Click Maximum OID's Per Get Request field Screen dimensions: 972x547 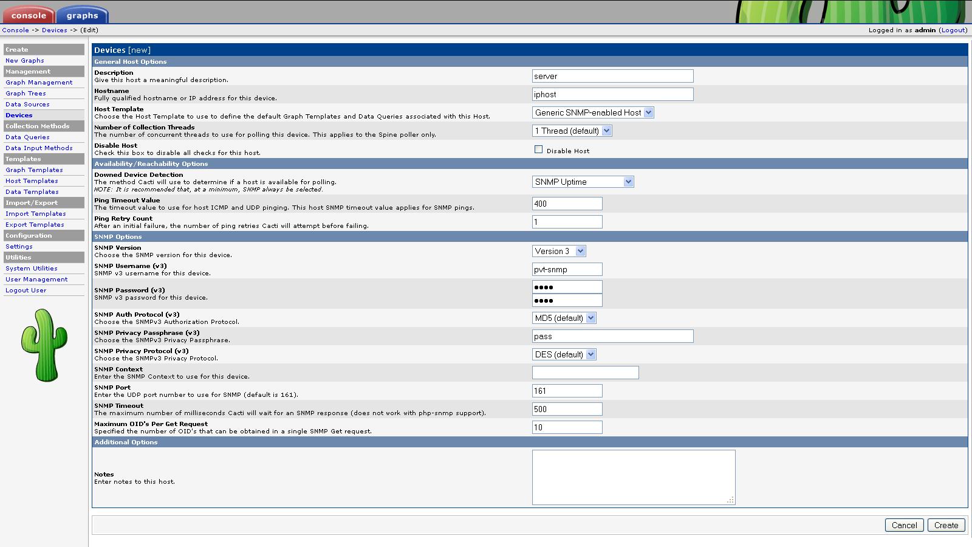click(x=567, y=427)
